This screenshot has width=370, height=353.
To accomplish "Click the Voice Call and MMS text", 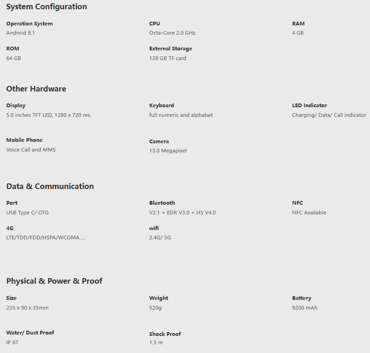I will (31, 150).
